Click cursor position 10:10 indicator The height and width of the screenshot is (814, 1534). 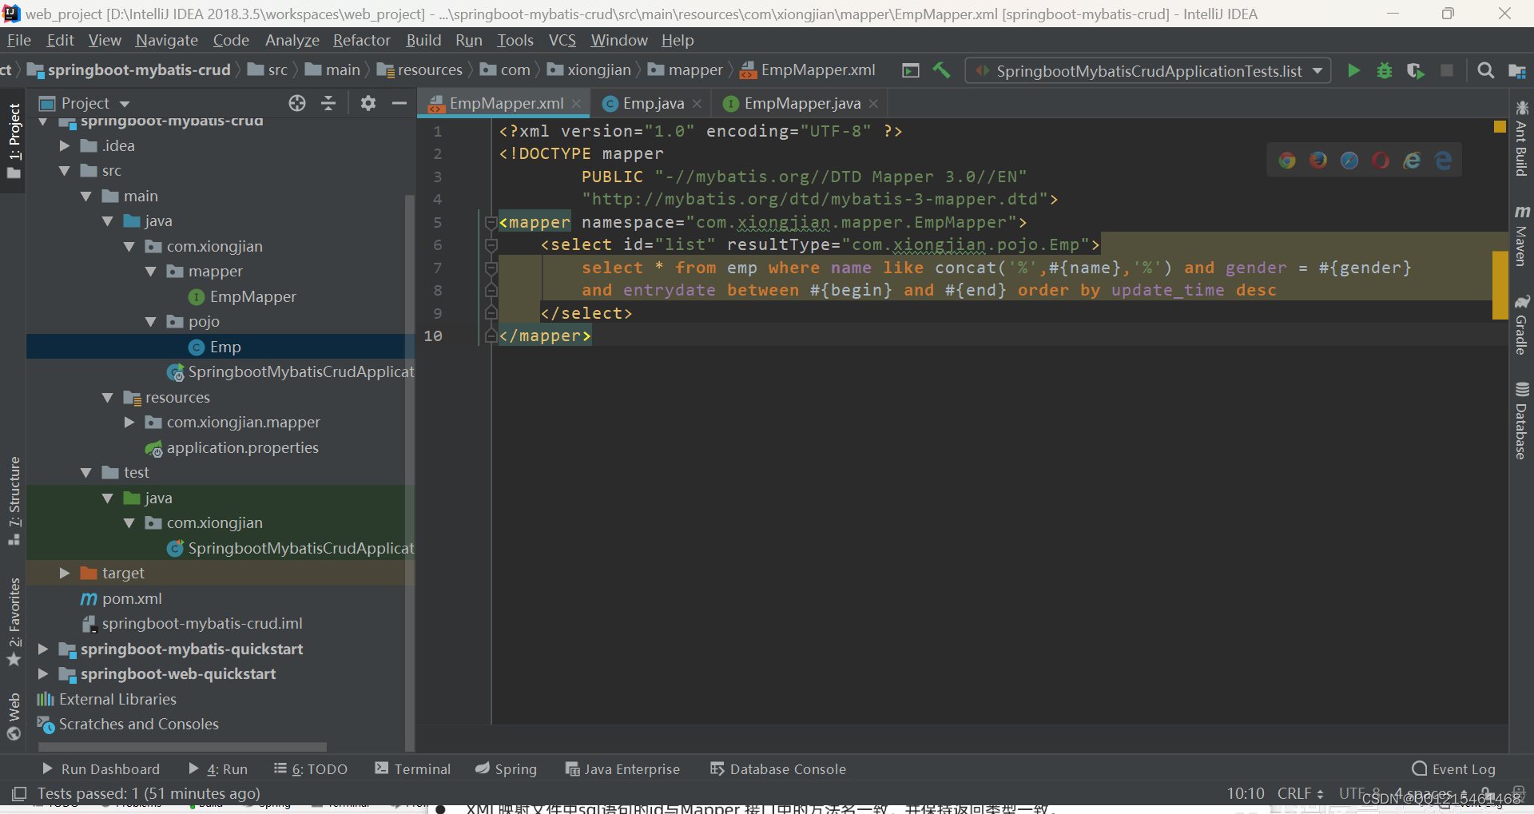pyautogui.click(x=1246, y=793)
